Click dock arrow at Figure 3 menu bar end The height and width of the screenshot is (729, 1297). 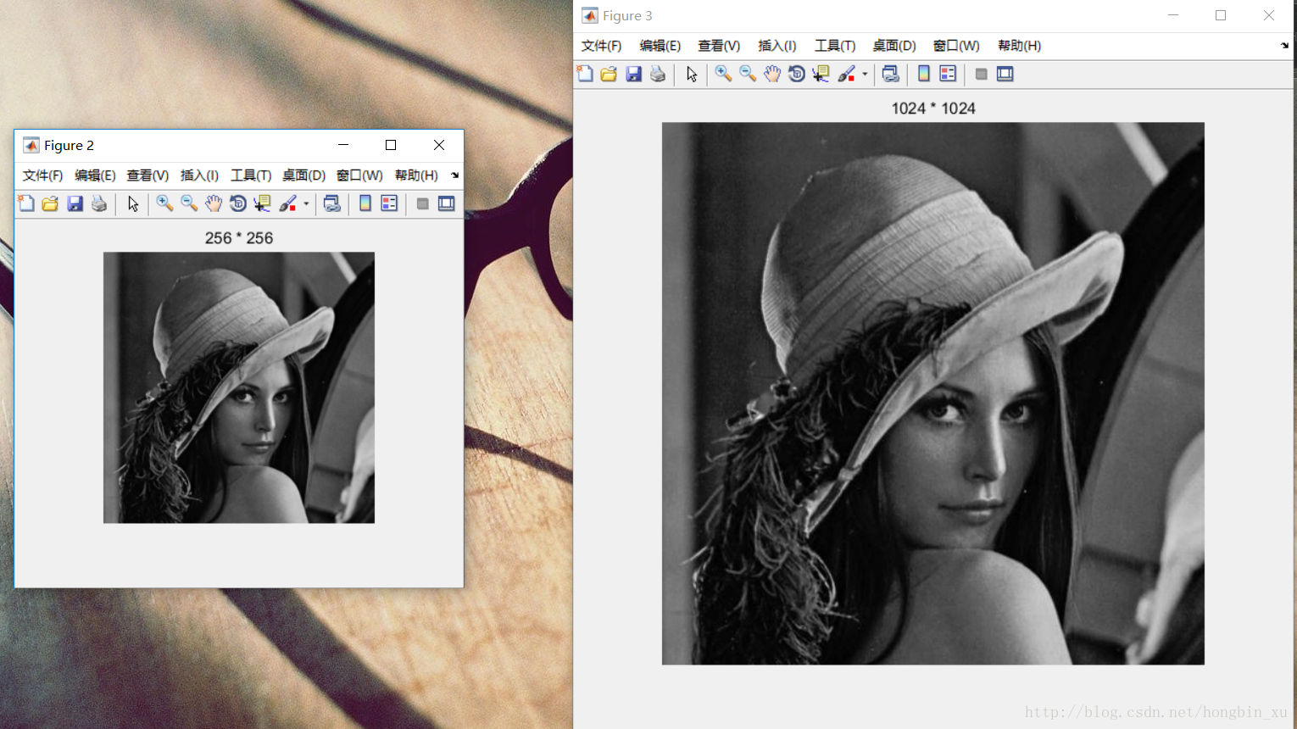(x=1284, y=46)
